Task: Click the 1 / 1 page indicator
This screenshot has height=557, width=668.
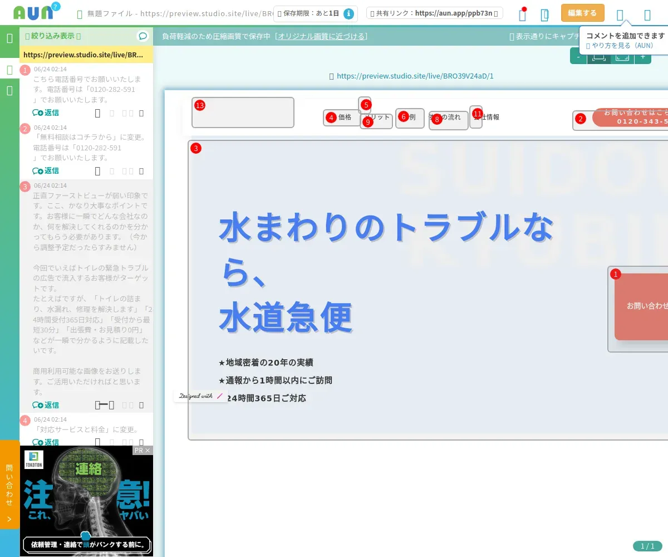Action: pos(647,546)
